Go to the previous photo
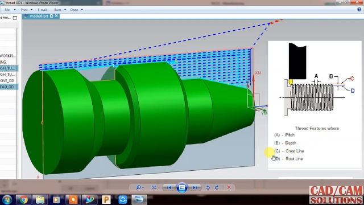 (x=169, y=187)
